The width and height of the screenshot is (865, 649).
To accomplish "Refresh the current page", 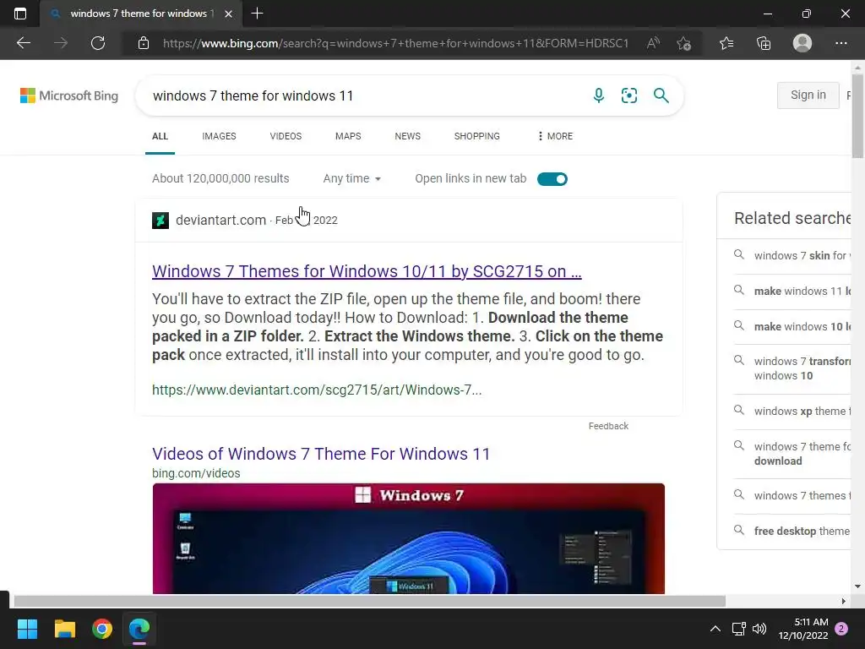I will [x=98, y=43].
